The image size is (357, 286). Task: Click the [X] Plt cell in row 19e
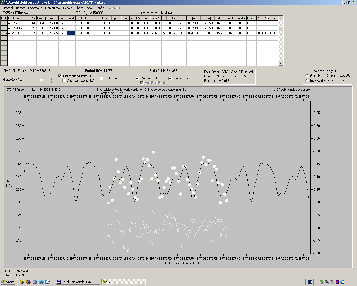(x=164, y=33)
